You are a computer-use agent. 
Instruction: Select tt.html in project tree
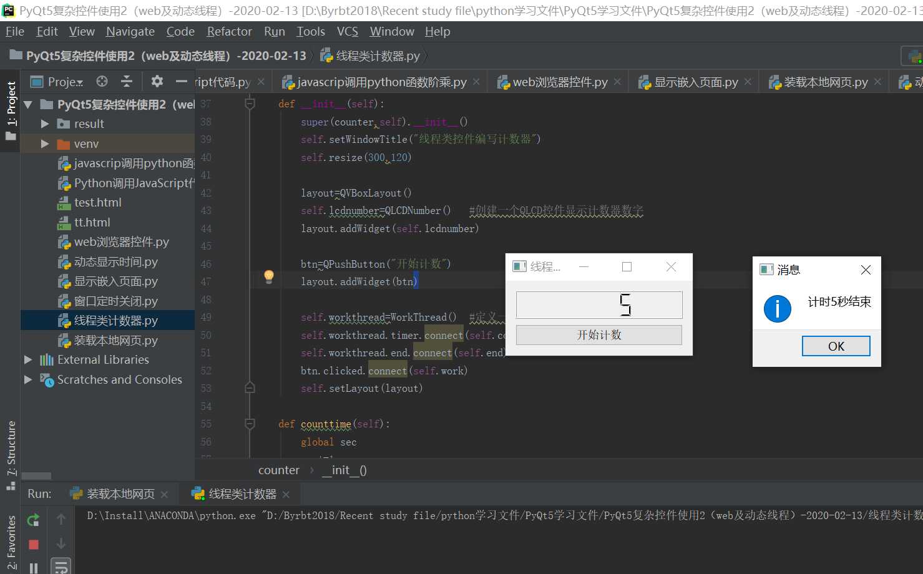84,222
